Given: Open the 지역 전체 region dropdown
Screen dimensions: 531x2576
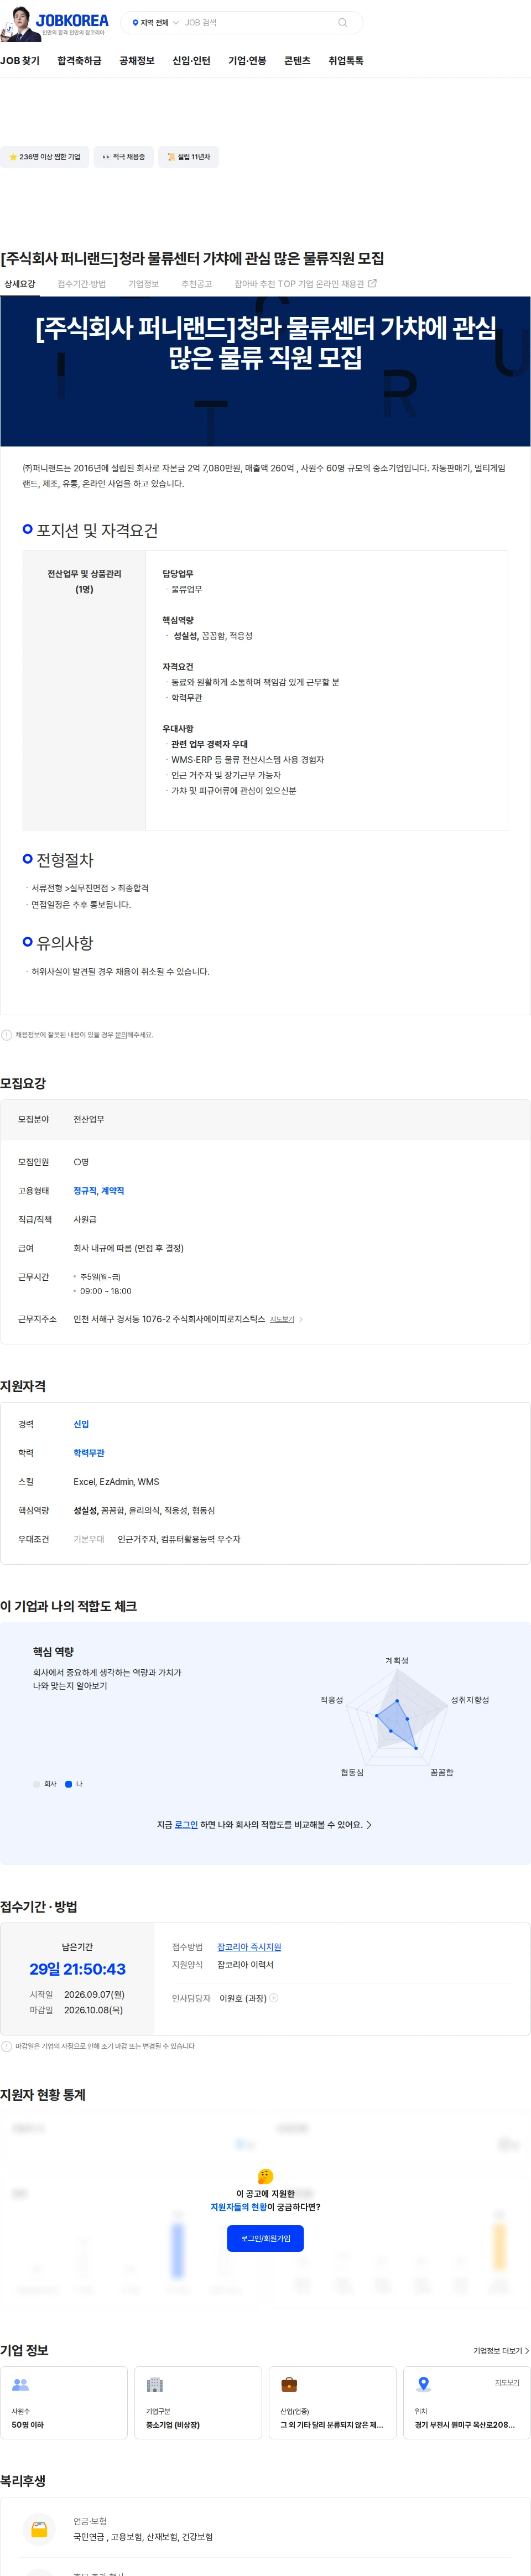Looking at the screenshot, I should click(155, 22).
